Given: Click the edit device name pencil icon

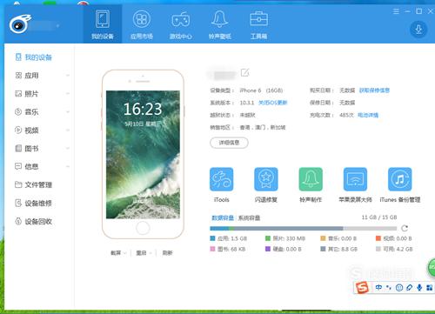Looking at the screenshot, I should (245, 72).
